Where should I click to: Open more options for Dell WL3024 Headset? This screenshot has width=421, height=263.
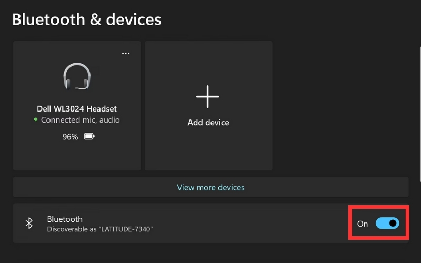(x=126, y=54)
